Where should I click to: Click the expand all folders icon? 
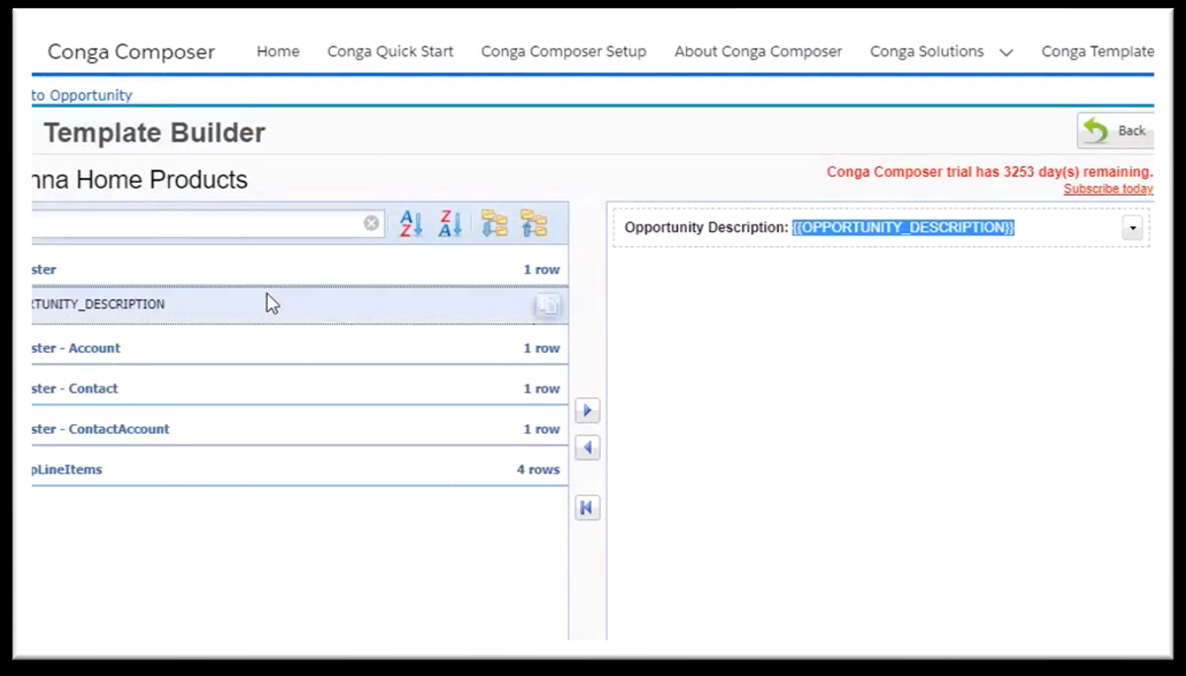click(x=494, y=223)
